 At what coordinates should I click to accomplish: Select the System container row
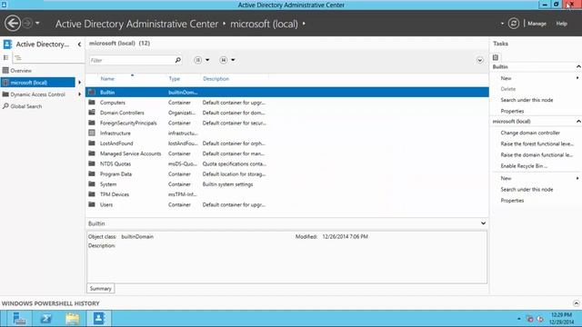(x=287, y=184)
